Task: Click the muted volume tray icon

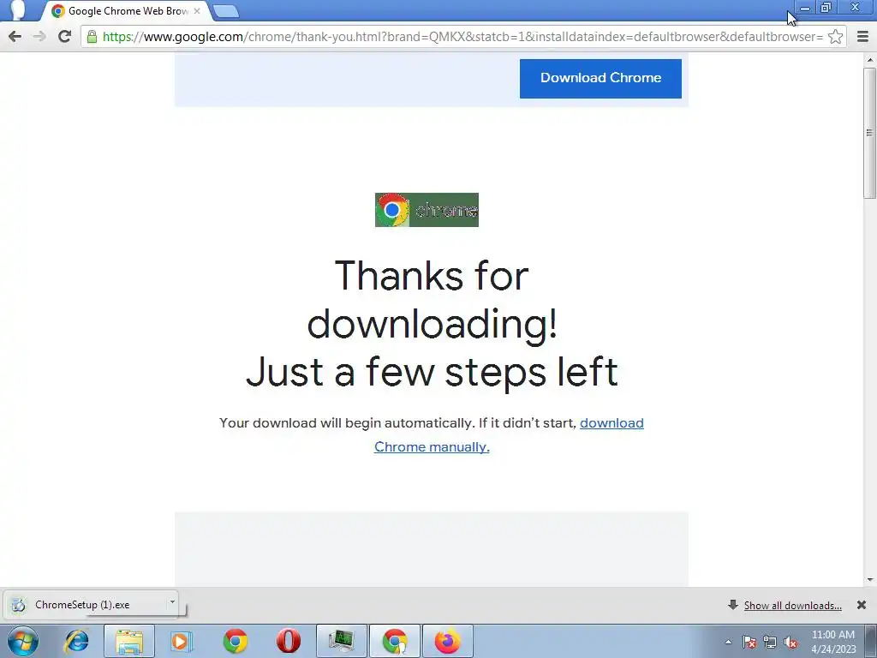Action: [790, 642]
